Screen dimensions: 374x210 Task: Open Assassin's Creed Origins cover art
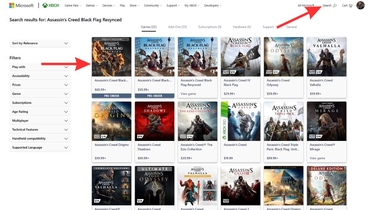(x=112, y=121)
